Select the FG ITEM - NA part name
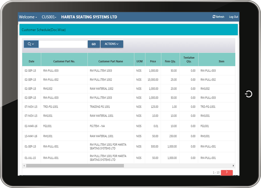This screenshot has width=261, height=188. point(97,126)
